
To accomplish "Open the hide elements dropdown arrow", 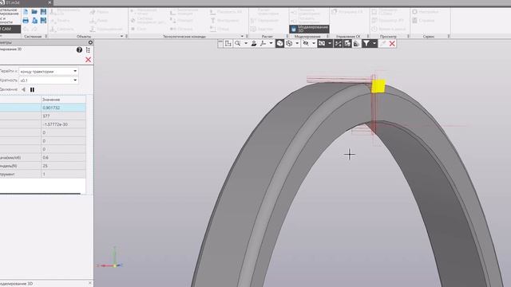I will pos(314,43).
